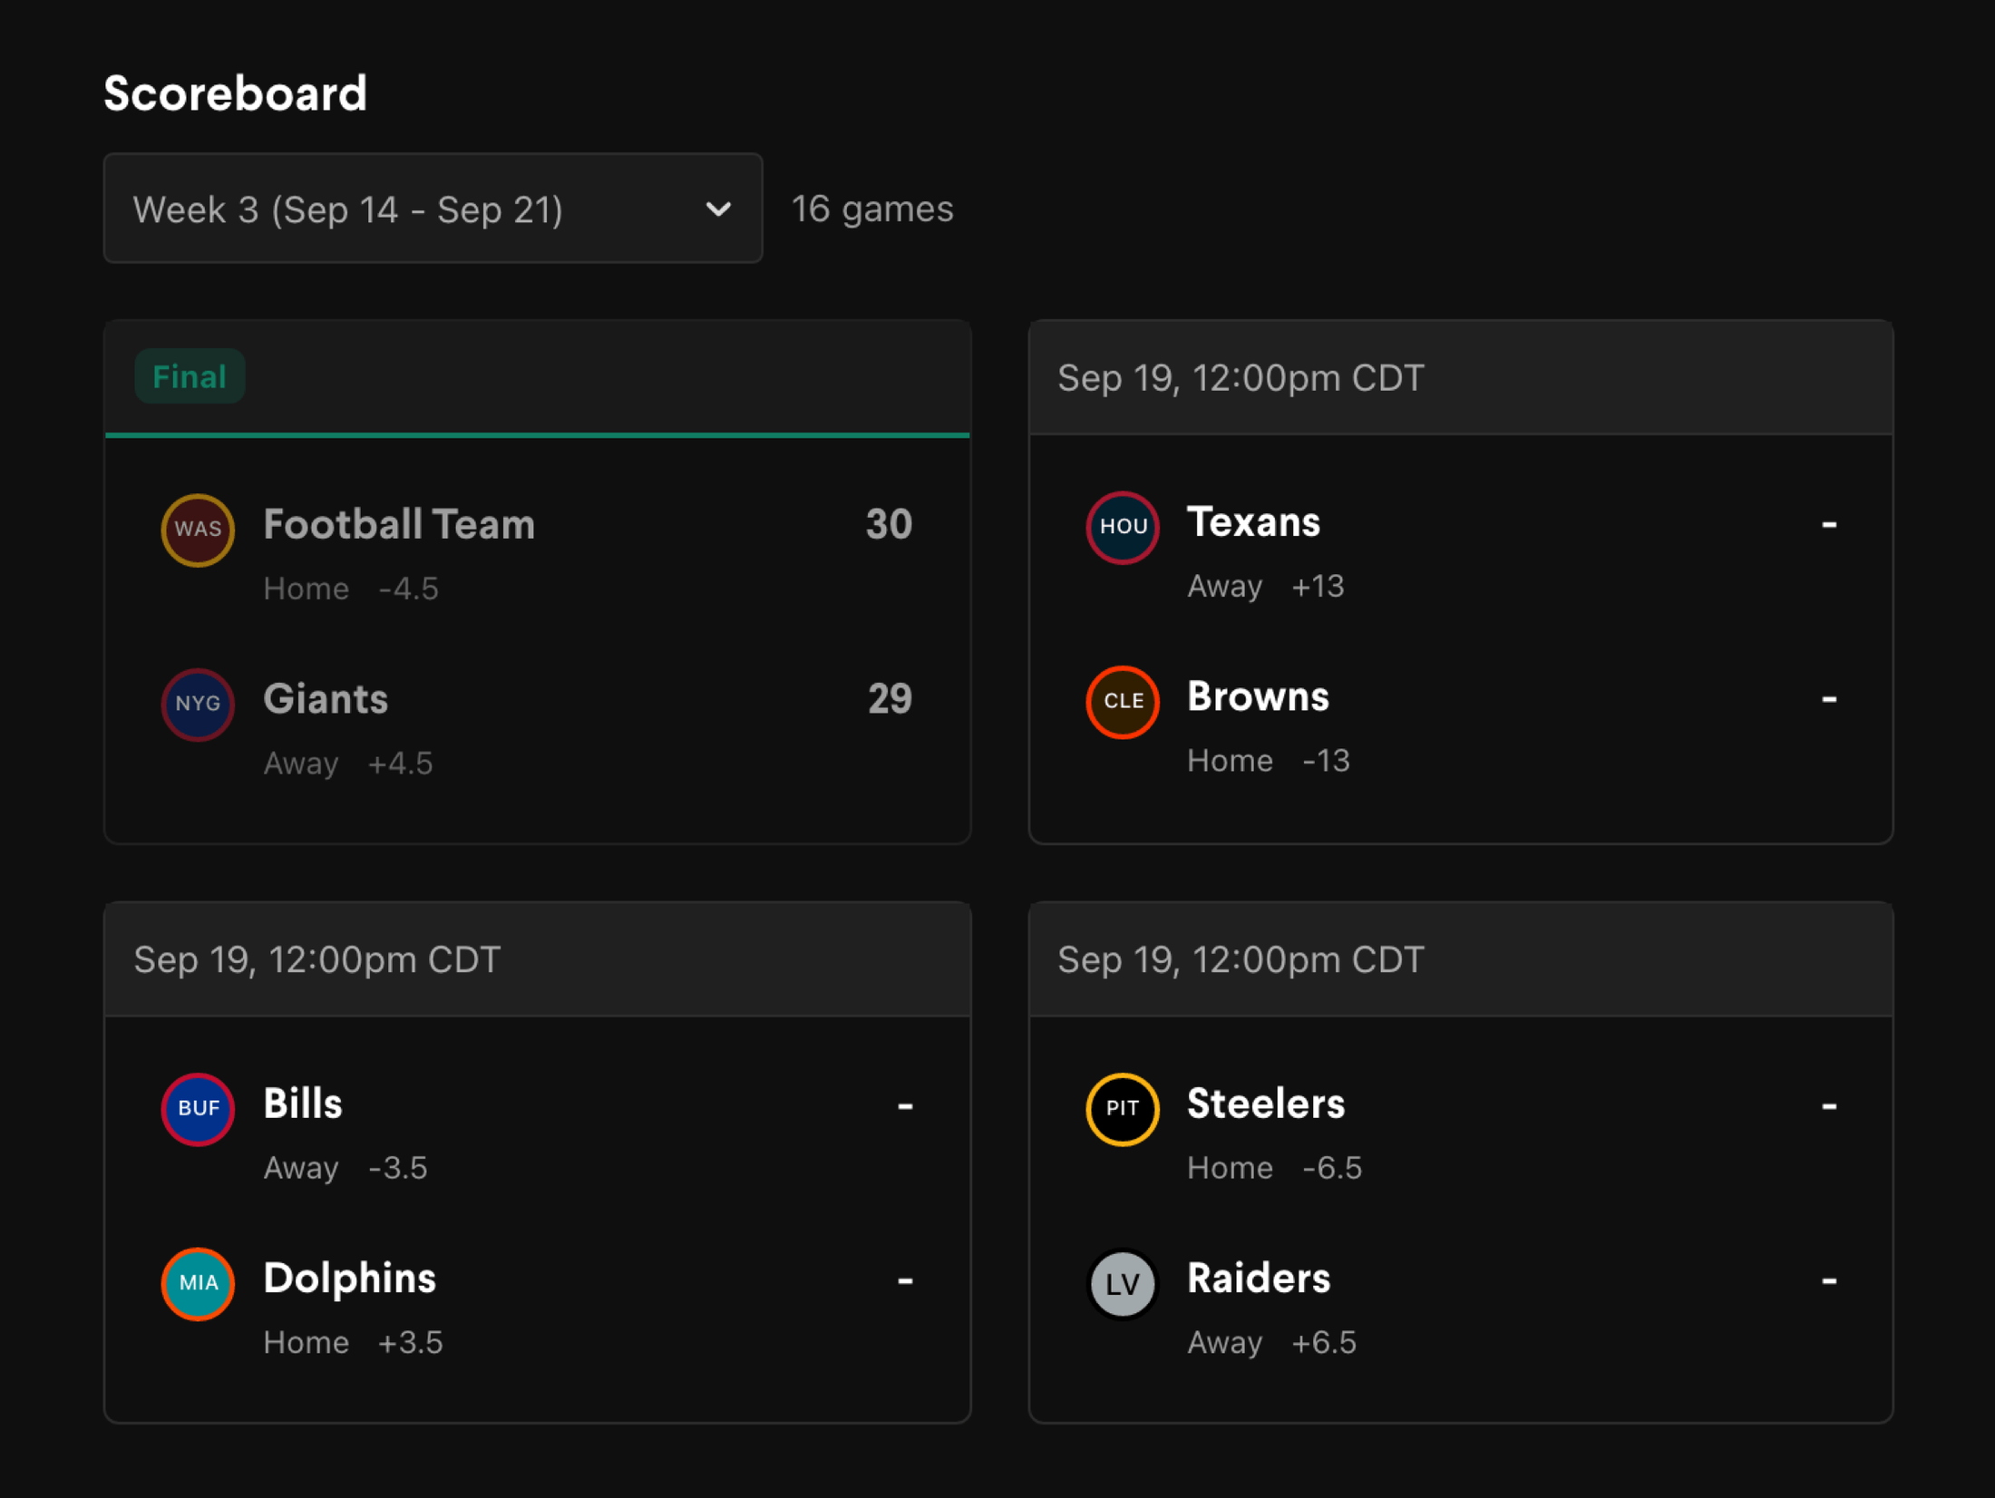This screenshot has width=1995, height=1498.
Task: Select the Browns team name
Action: (x=1258, y=697)
